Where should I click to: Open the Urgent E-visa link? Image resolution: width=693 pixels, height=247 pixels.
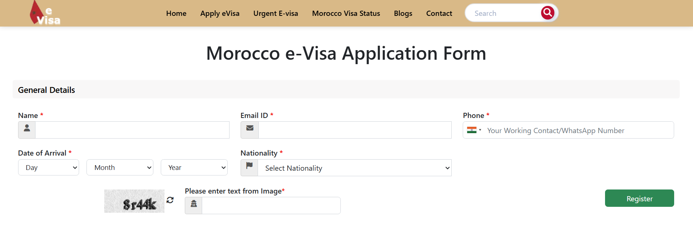coord(276,13)
